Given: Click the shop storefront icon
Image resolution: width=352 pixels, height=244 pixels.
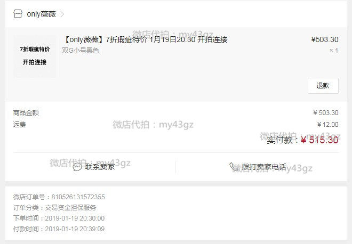Looking at the screenshot, I should [18, 14].
